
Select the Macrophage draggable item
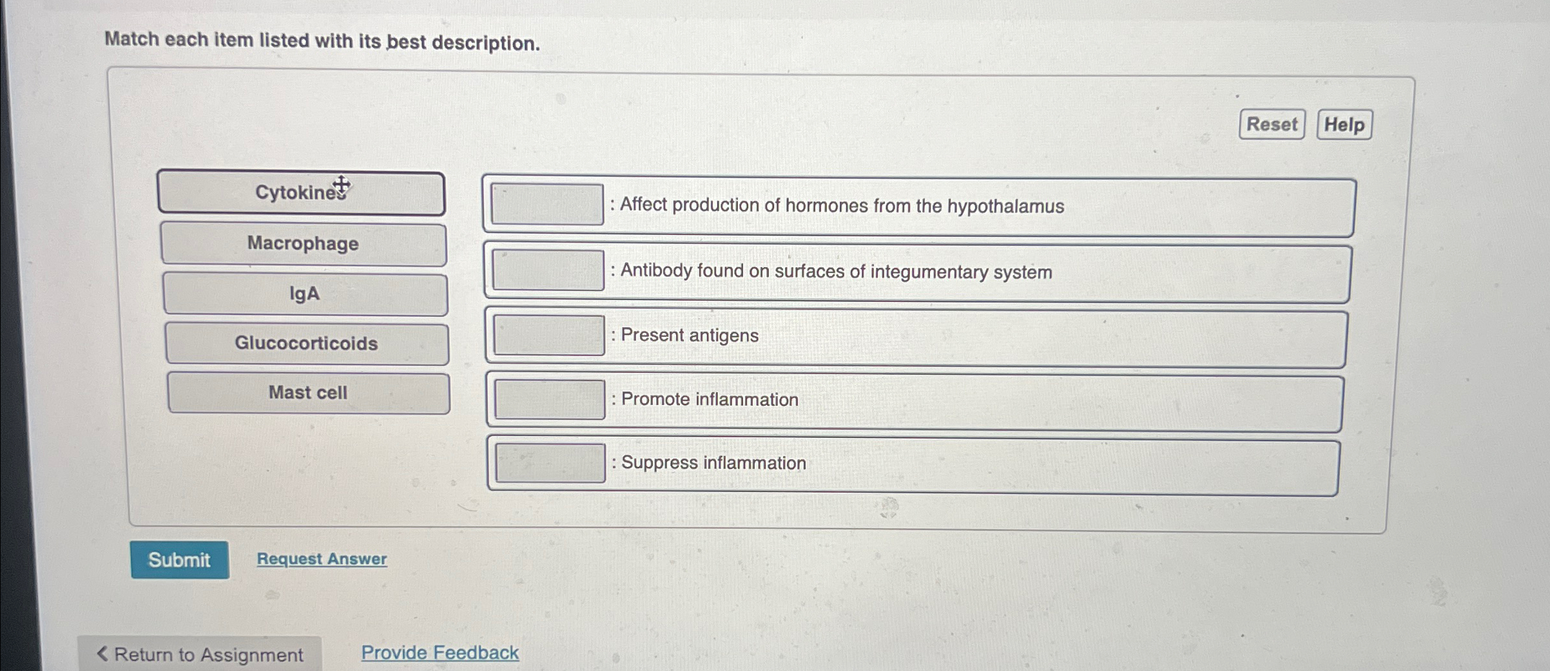(x=303, y=243)
